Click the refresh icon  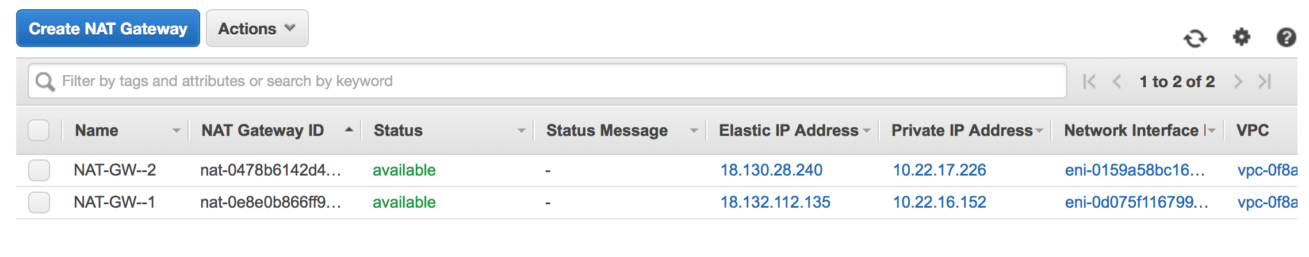pyautogui.click(x=1195, y=38)
